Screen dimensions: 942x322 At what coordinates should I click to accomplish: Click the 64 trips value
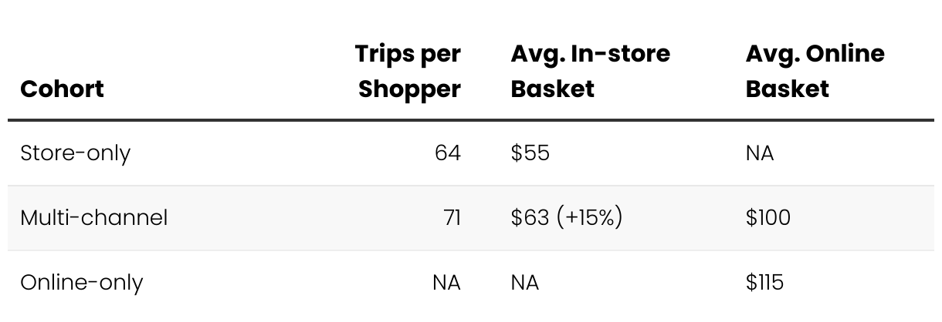(x=448, y=153)
